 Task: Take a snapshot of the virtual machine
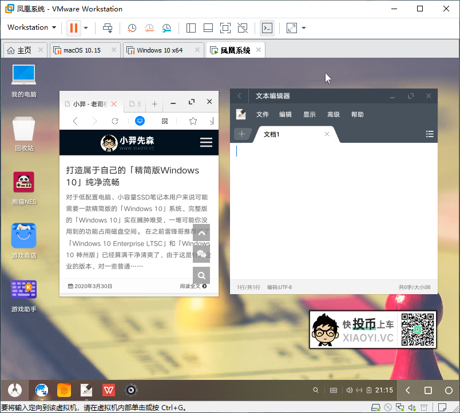[132, 27]
